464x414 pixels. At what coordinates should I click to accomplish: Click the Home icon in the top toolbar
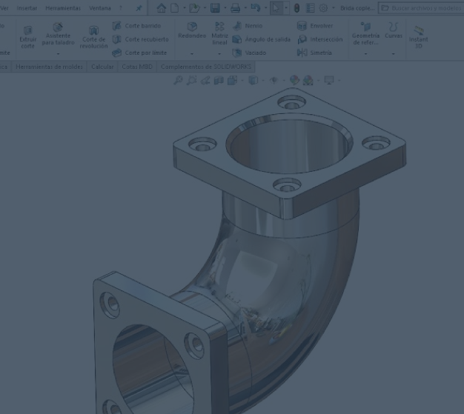pos(162,8)
